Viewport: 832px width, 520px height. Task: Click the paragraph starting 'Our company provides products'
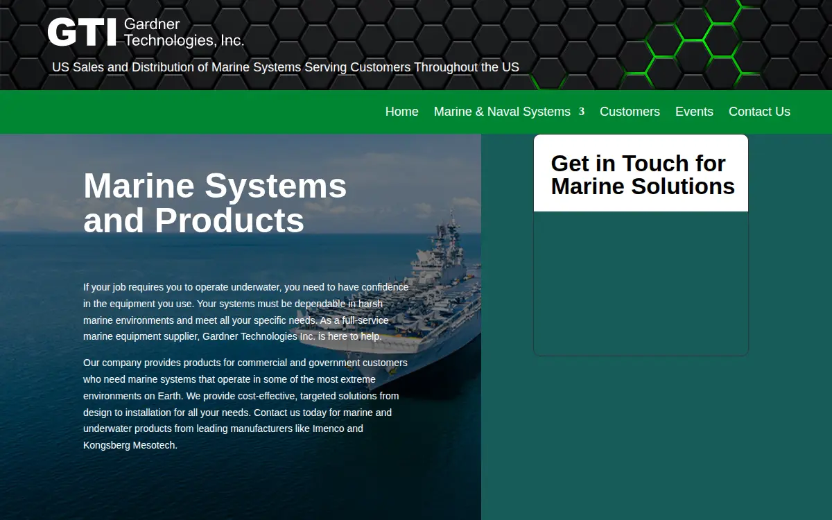pos(245,404)
